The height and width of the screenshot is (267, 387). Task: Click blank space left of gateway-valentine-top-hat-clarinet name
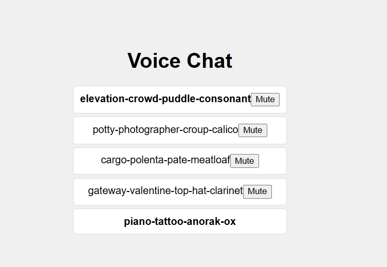[81, 192]
